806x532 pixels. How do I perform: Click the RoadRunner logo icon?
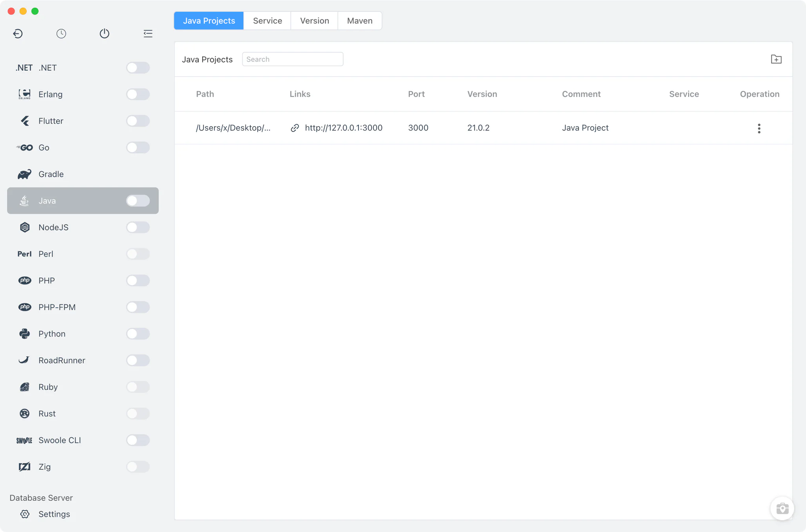pyautogui.click(x=24, y=360)
